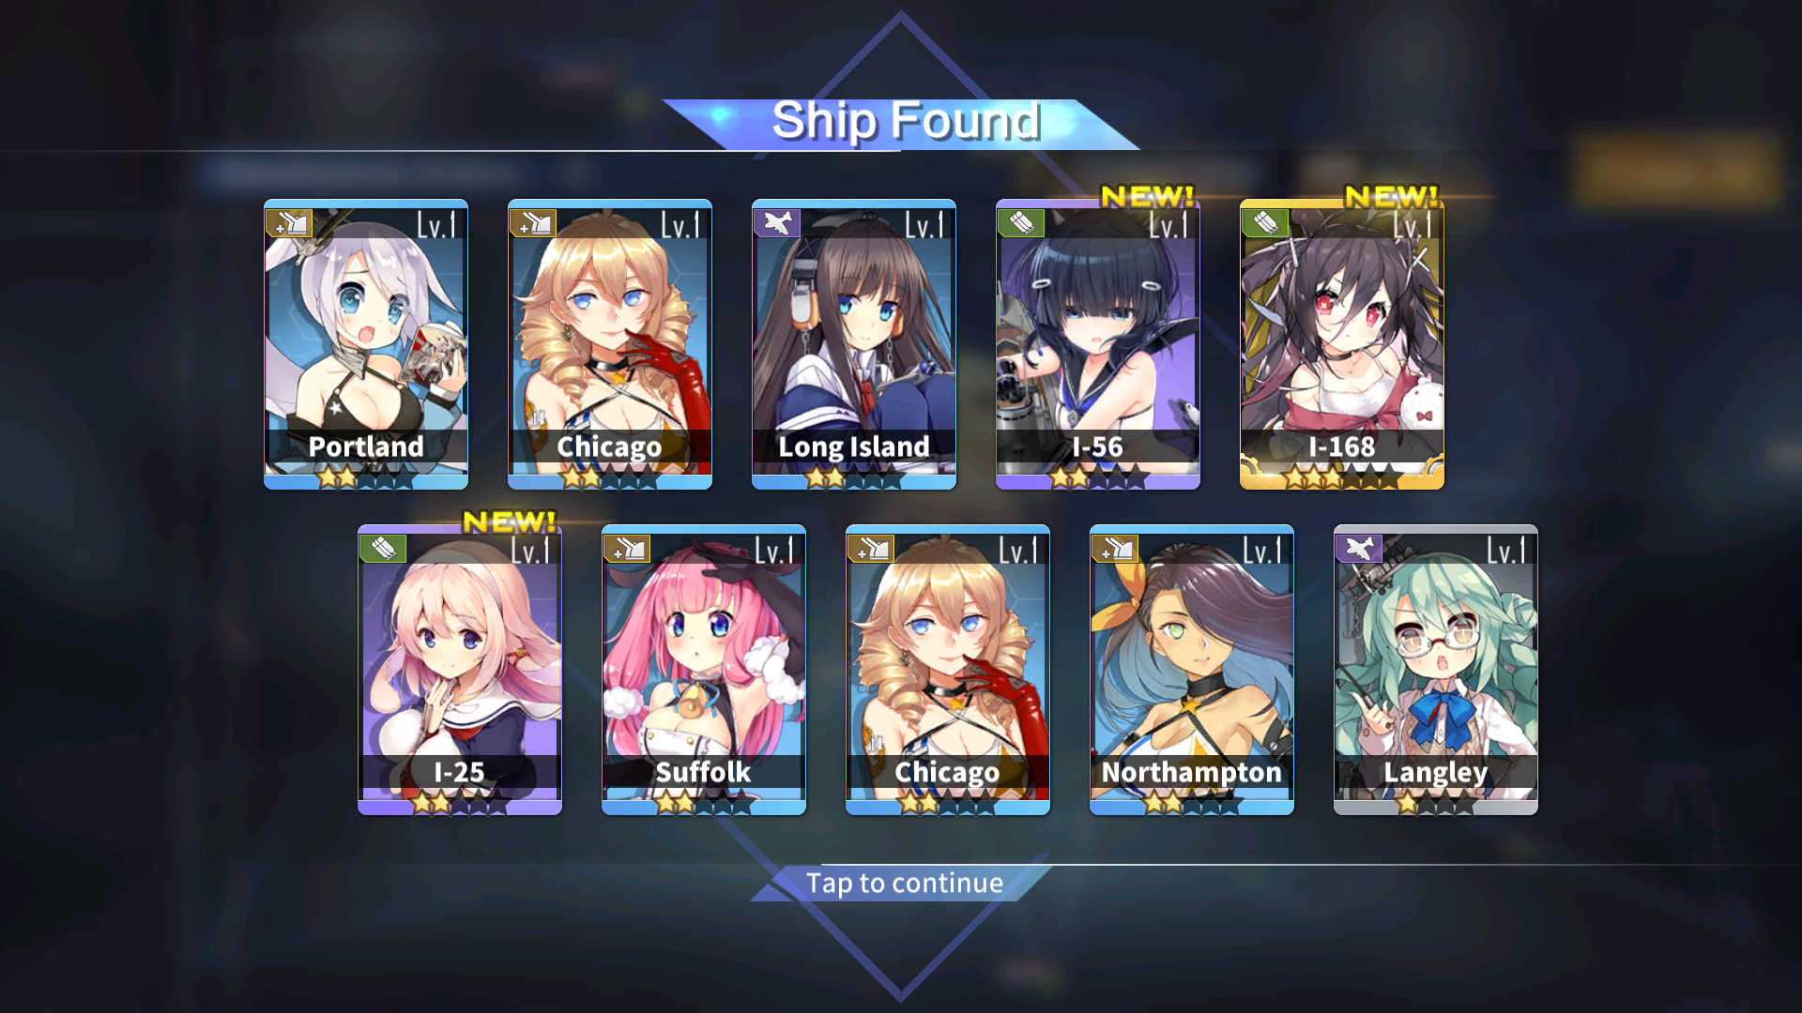The height and width of the screenshot is (1013, 1802).
Task: Click the submarine type icon on I-168 card
Action: coord(1265,223)
